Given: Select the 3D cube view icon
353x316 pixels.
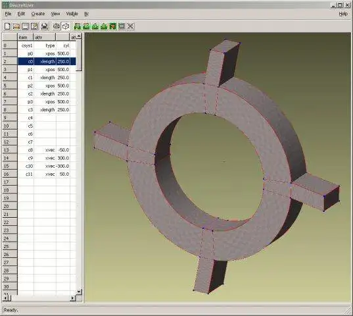Looking at the screenshot, I should pos(66,26).
